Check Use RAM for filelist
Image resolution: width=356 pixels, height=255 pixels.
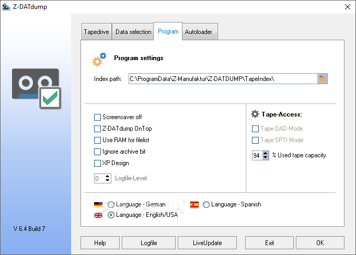click(x=97, y=140)
